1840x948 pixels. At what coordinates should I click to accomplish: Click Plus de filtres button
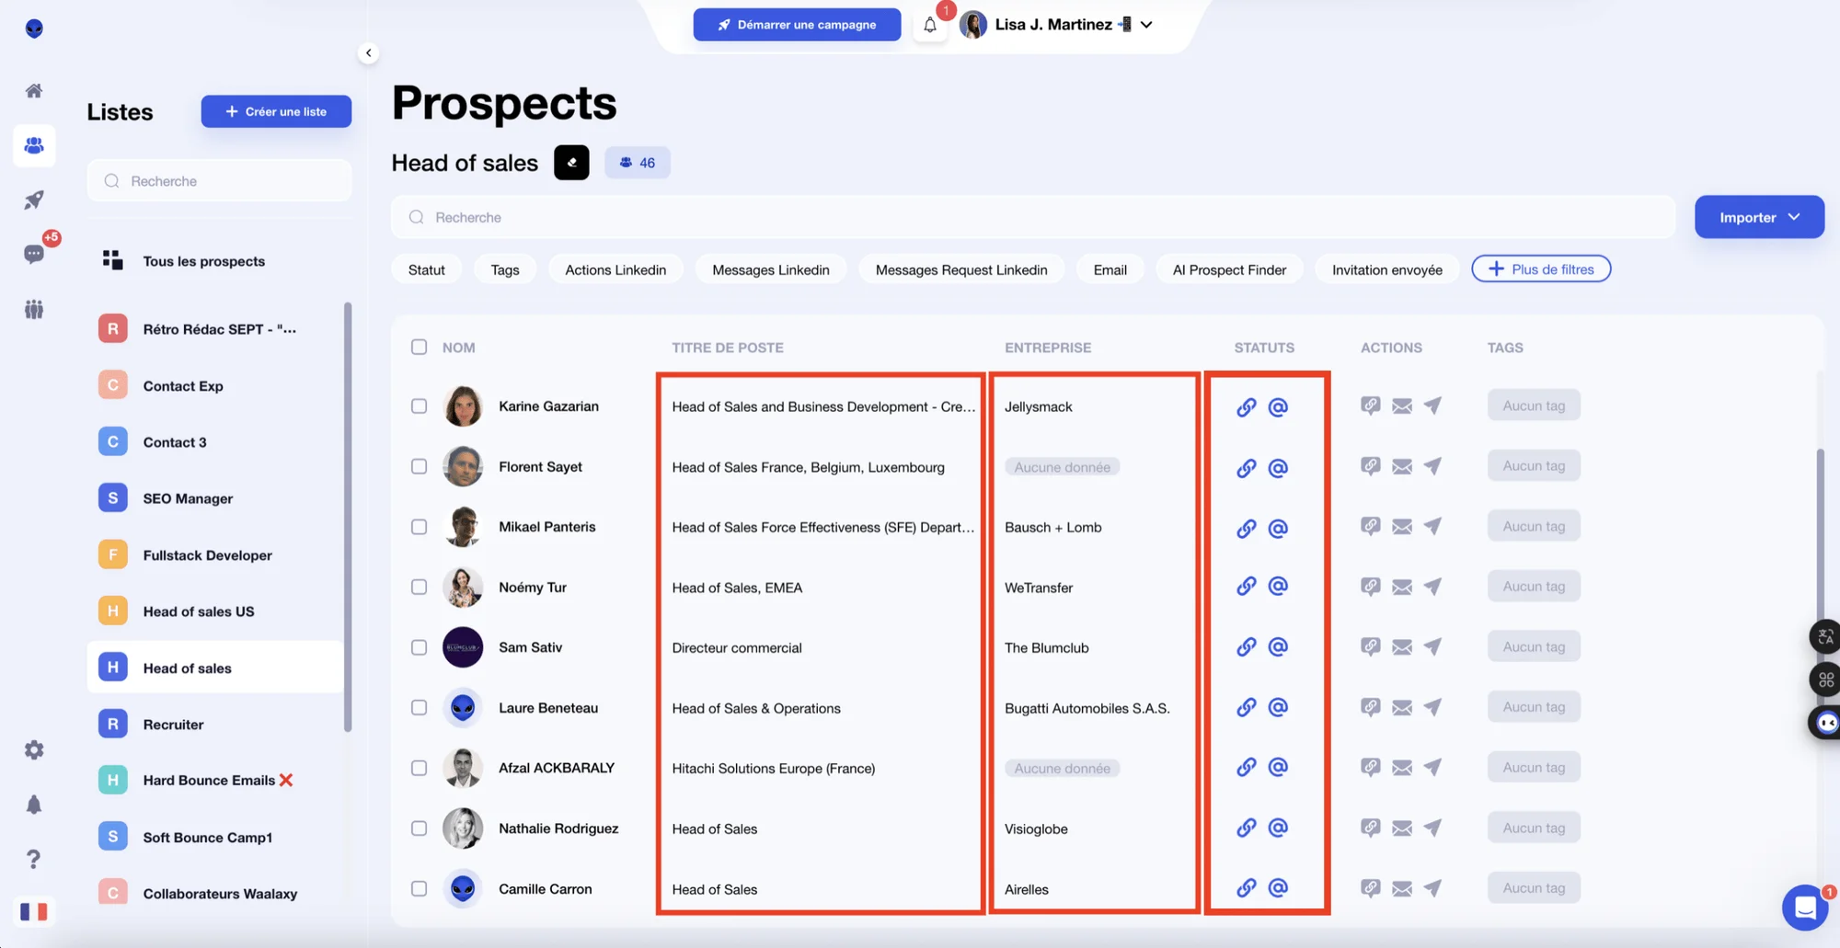(1541, 269)
